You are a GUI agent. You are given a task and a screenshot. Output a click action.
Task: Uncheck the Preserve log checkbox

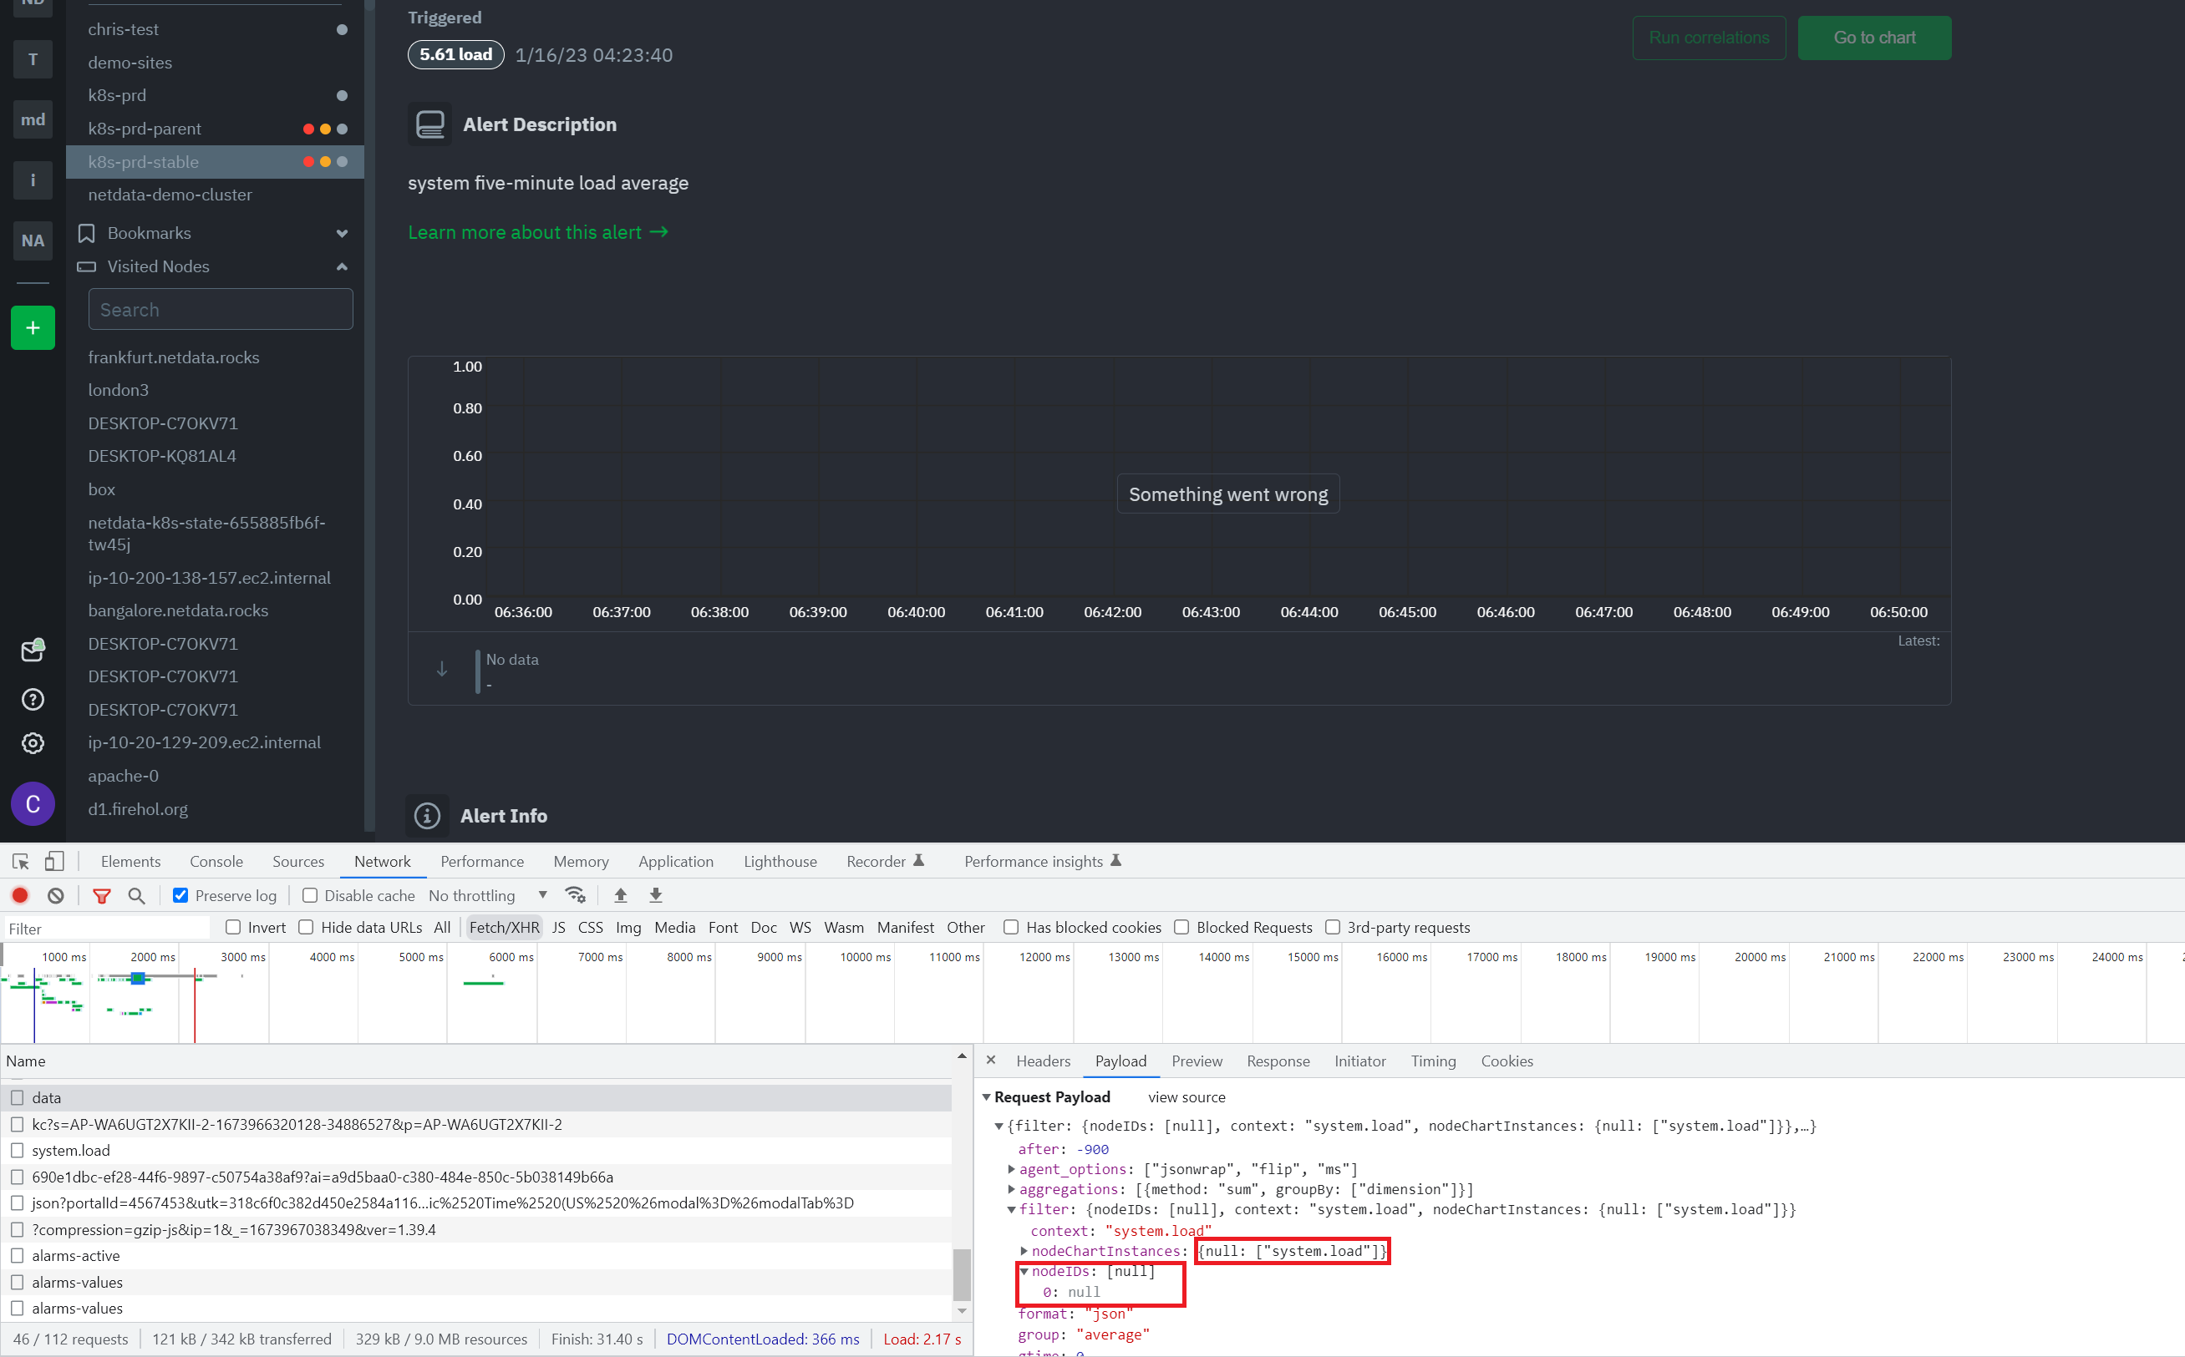pyautogui.click(x=180, y=895)
